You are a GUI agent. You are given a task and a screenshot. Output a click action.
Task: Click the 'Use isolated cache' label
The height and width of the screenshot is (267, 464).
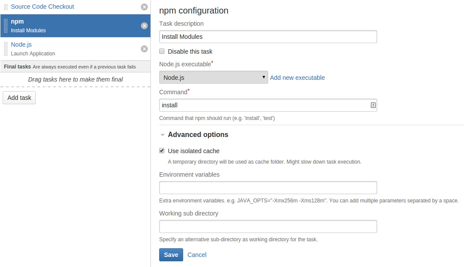[194, 151]
